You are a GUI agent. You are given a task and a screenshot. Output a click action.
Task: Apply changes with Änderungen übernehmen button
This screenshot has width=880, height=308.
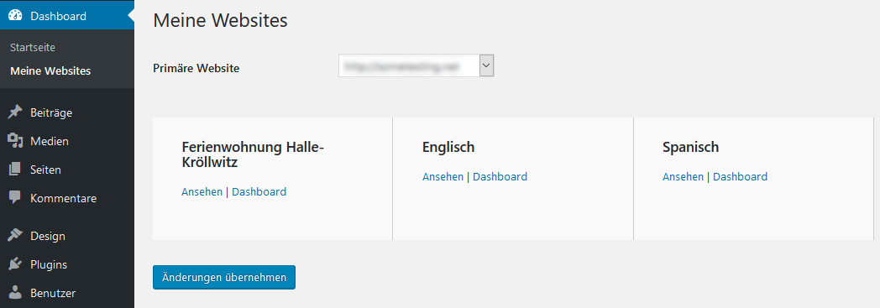click(224, 277)
